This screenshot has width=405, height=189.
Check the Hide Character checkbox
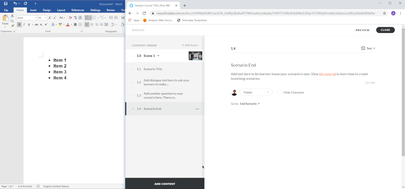[279, 92]
